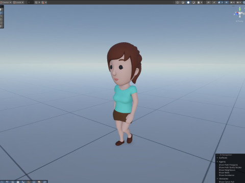Screen dimensions: 245x183
Task: Click the 'Show Neighbours' option
Action: [x=227, y=170]
